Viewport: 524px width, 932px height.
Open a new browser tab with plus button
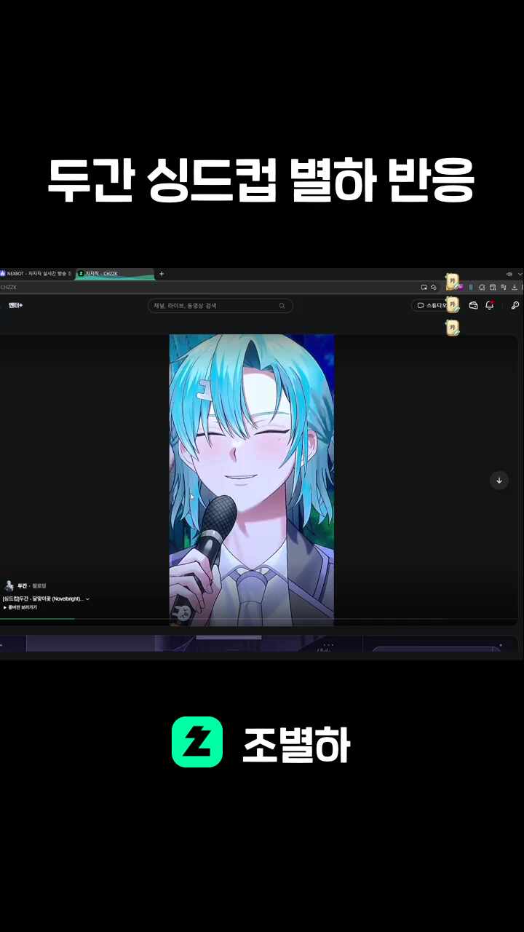tap(162, 274)
